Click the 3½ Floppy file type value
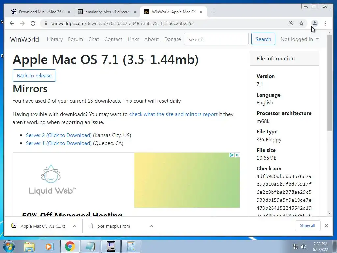337x253 pixels. pyautogui.click(x=269, y=139)
